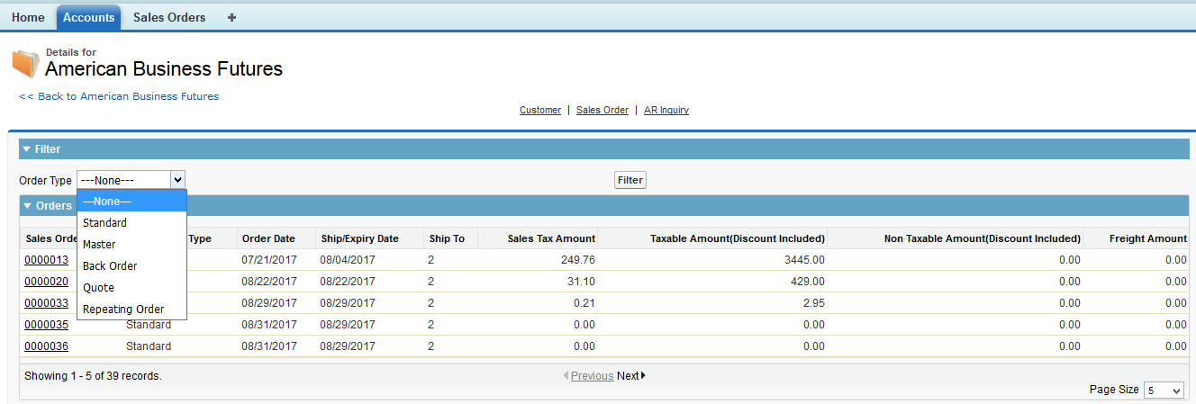1196x404 pixels.
Task: Select Repeating Order option
Action: pos(123,310)
